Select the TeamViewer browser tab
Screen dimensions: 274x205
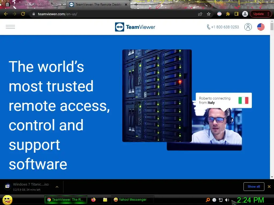[x=98, y=5]
